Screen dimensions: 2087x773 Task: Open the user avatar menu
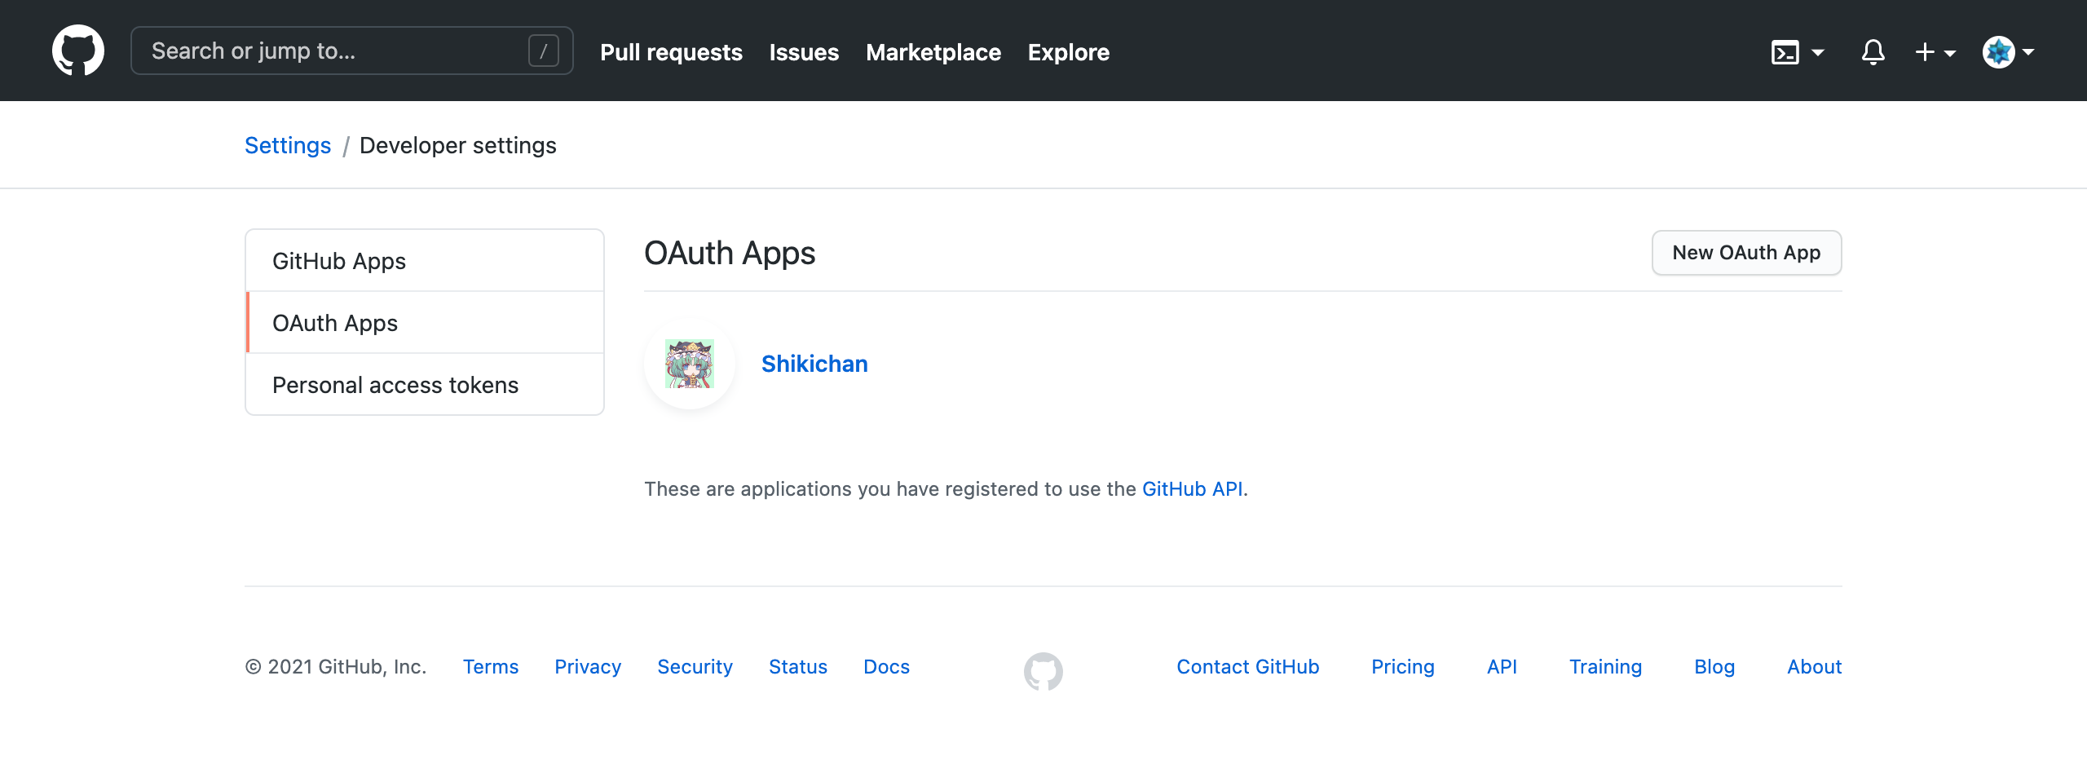2009,52
